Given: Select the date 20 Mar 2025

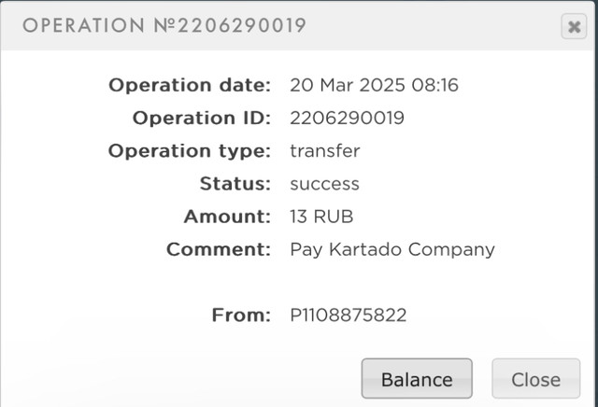Looking at the screenshot, I should pos(349,85).
